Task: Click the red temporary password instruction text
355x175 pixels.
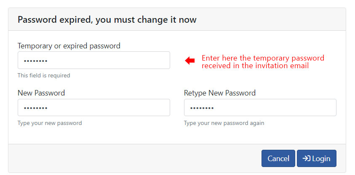Action: (263, 62)
